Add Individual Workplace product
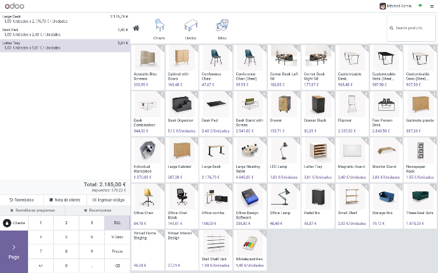 point(148,160)
